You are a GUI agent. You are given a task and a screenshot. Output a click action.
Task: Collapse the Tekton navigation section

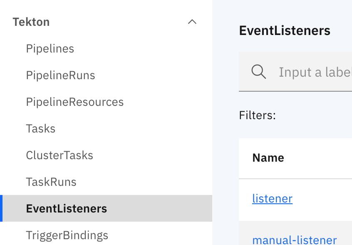coord(192,22)
